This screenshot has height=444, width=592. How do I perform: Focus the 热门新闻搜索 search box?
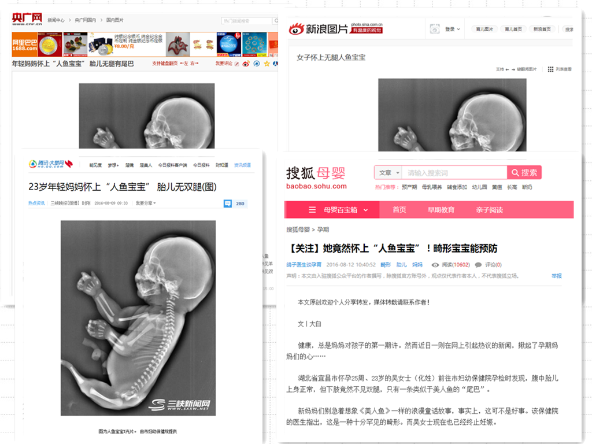point(247,21)
